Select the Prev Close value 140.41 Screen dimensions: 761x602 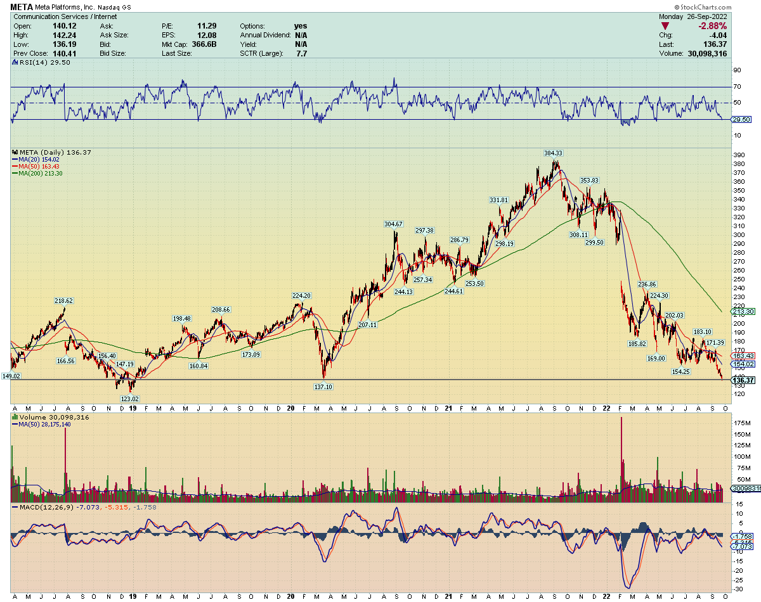[63, 53]
